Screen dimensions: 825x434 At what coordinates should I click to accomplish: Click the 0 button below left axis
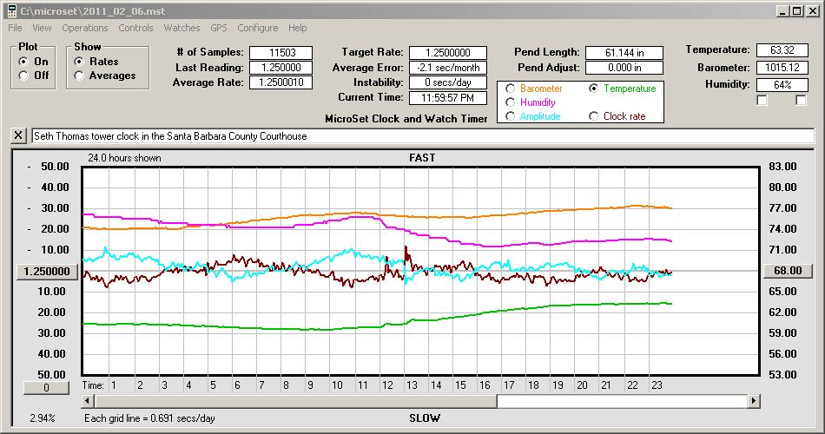(x=46, y=388)
